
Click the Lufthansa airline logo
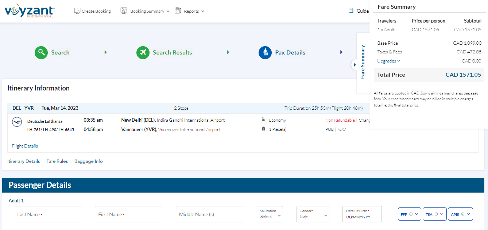coord(17,122)
